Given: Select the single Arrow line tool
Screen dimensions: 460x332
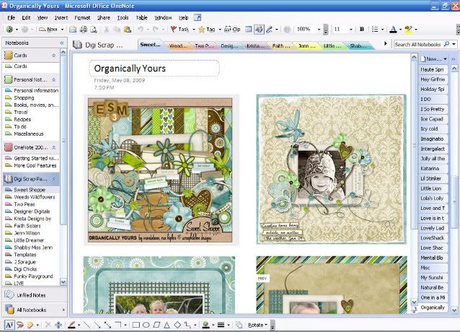Looking at the screenshot, I should [97, 325].
